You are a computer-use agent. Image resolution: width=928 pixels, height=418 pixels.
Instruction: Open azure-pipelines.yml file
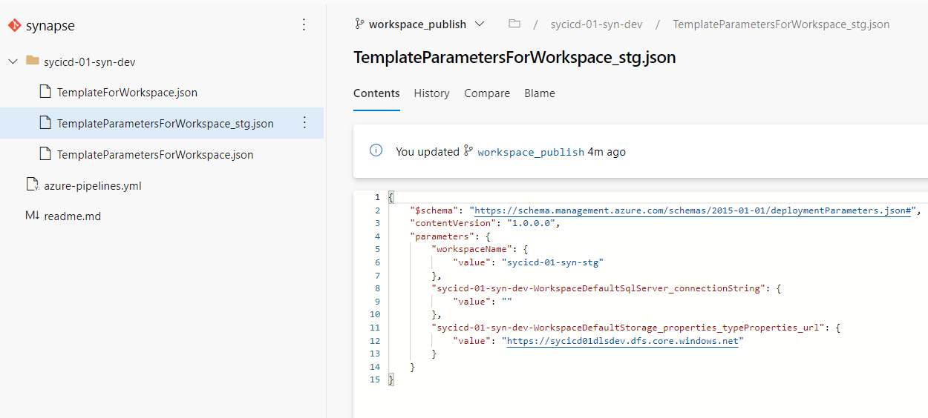click(93, 186)
